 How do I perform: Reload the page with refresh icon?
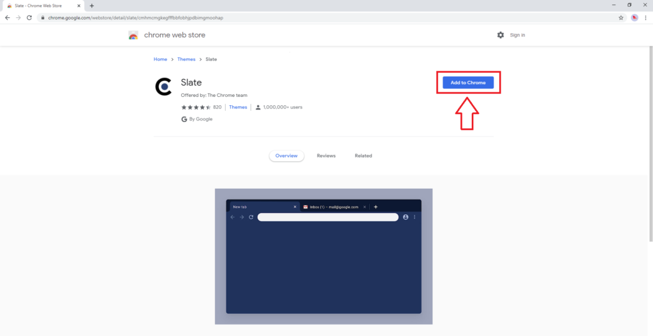click(29, 18)
